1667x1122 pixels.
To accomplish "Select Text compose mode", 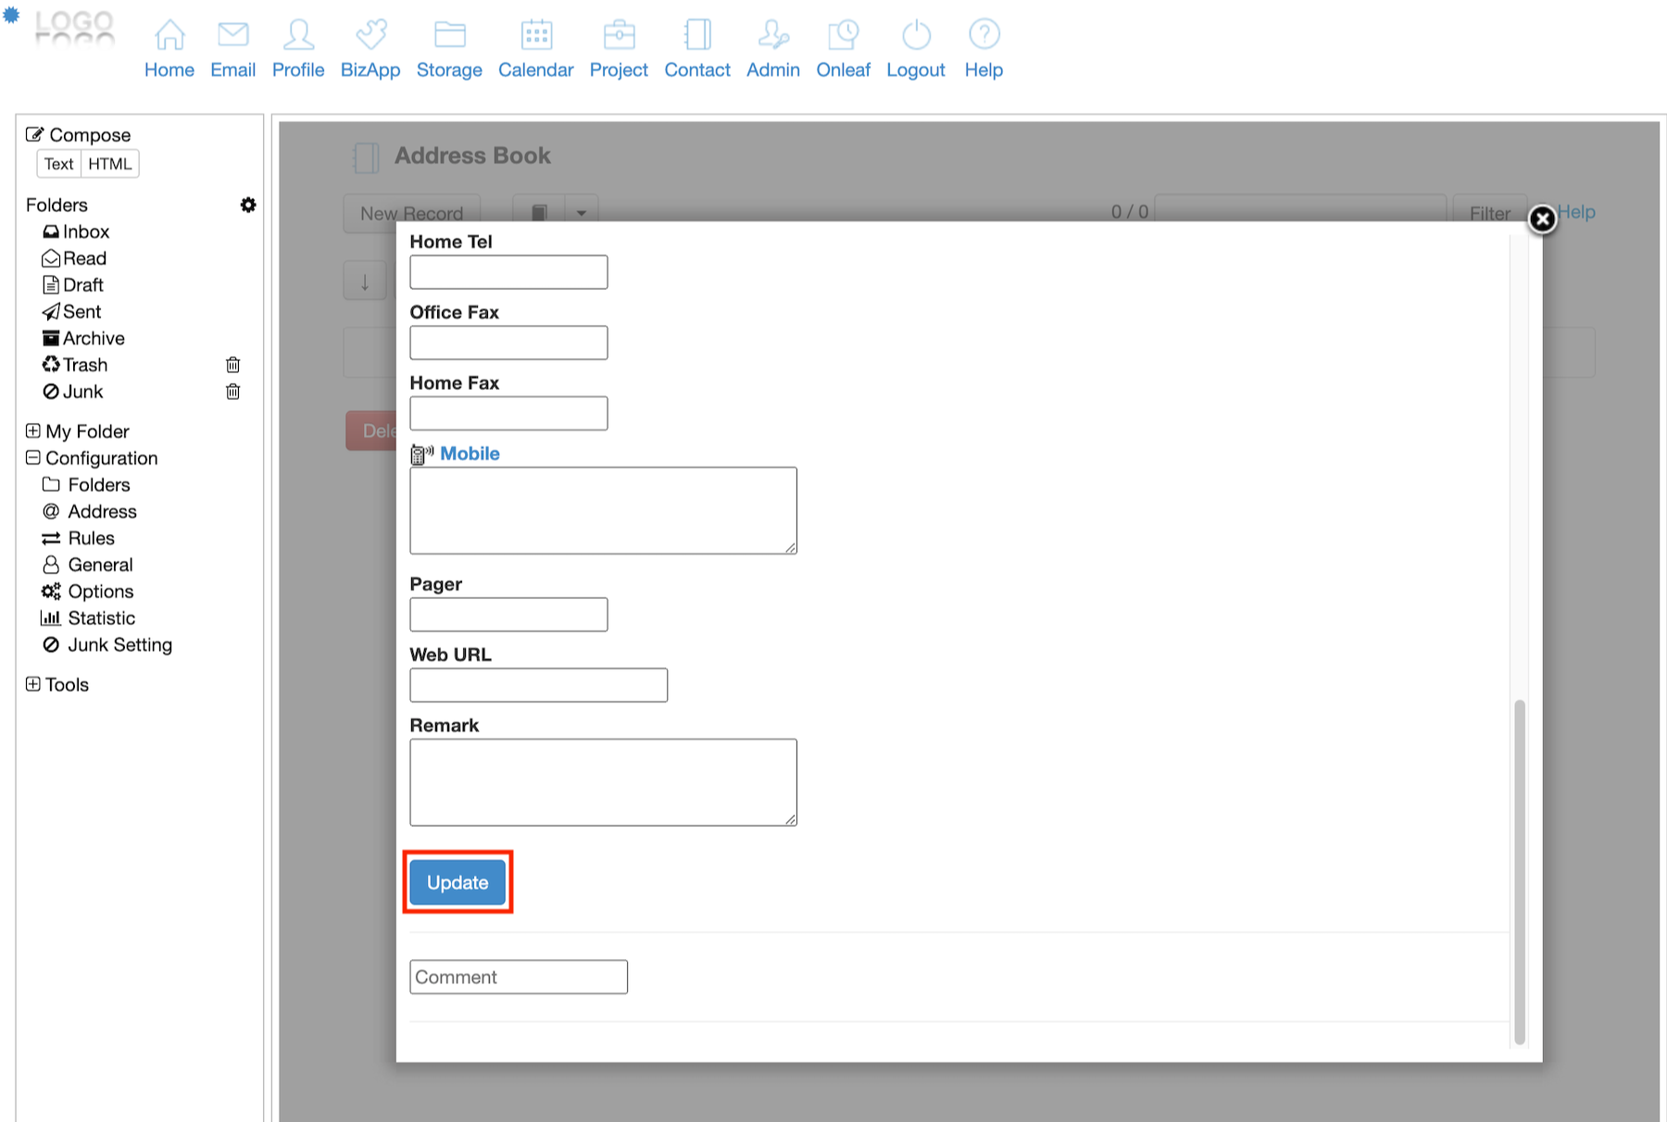I will [x=58, y=164].
